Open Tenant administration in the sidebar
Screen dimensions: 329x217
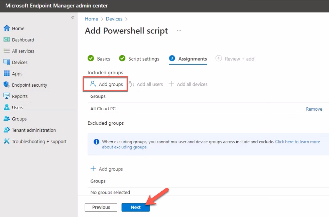click(34, 130)
